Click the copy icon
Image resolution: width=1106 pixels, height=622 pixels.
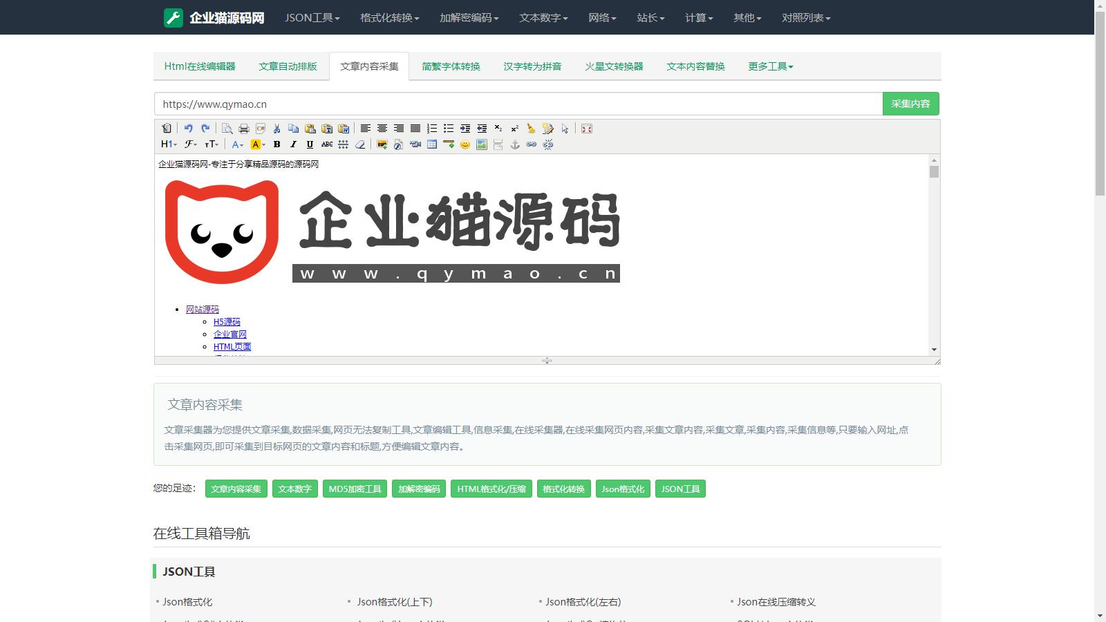pyautogui.click(x=294, y=129)
